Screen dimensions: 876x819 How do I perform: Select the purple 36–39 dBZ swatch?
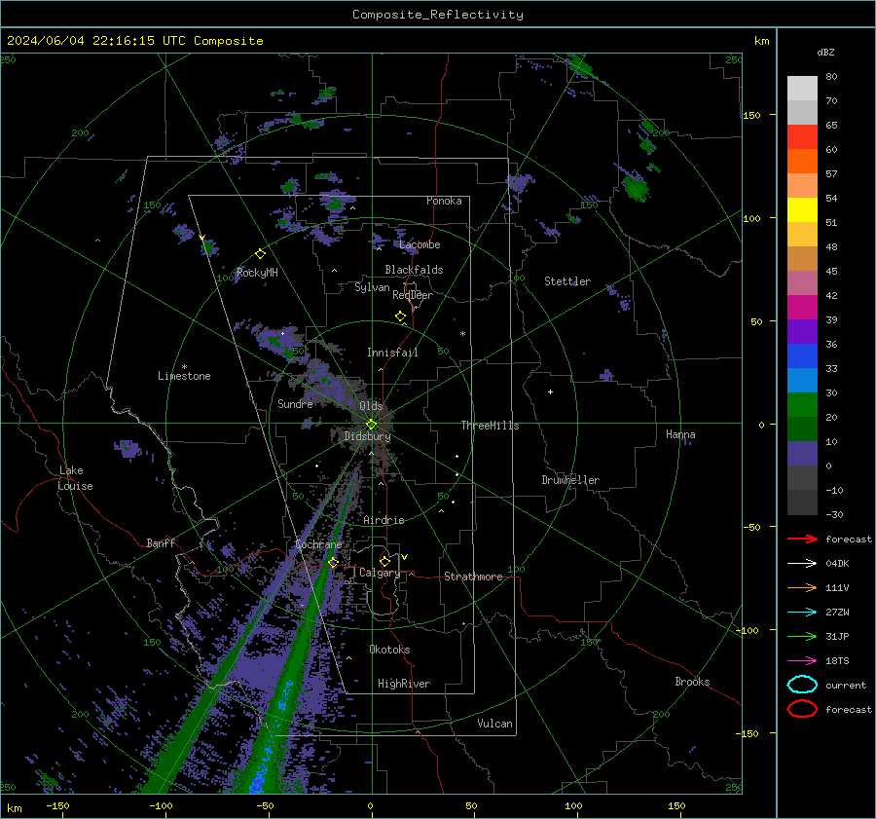[802, 331]
